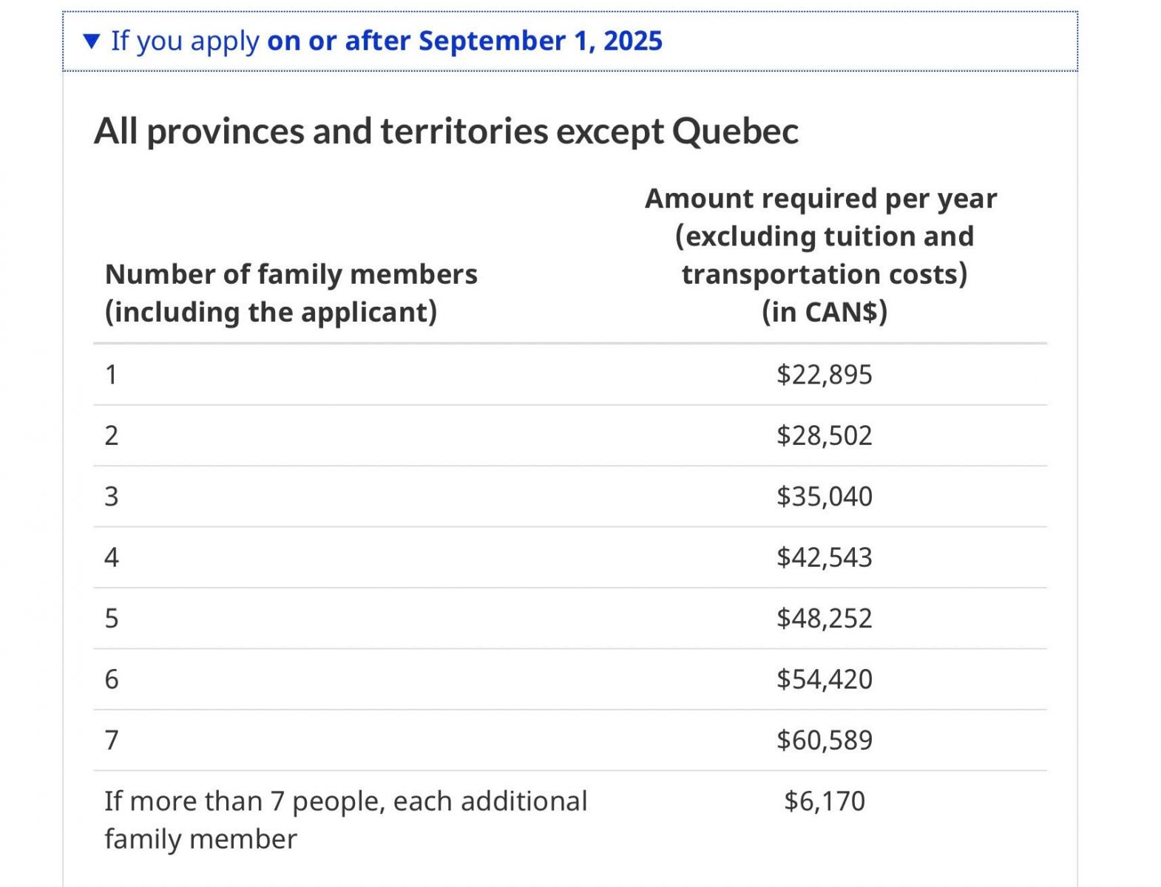Screen dimensions: 1161x887
Task: Select the $22,895 amount cell
Action: click(824, 375)
